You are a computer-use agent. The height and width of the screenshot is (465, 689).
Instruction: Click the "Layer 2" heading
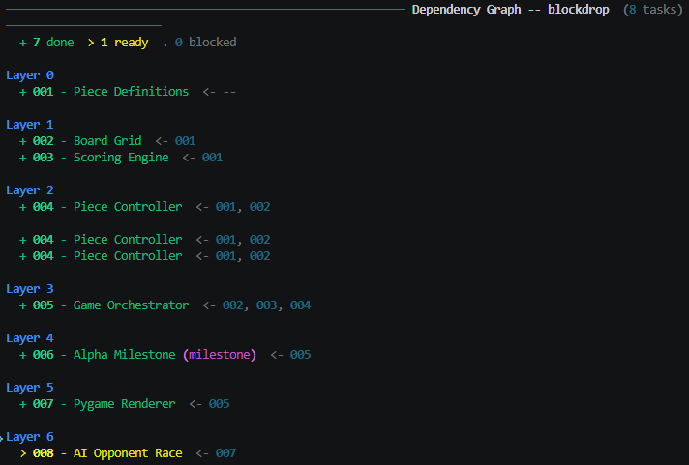[x=30, y=190]
